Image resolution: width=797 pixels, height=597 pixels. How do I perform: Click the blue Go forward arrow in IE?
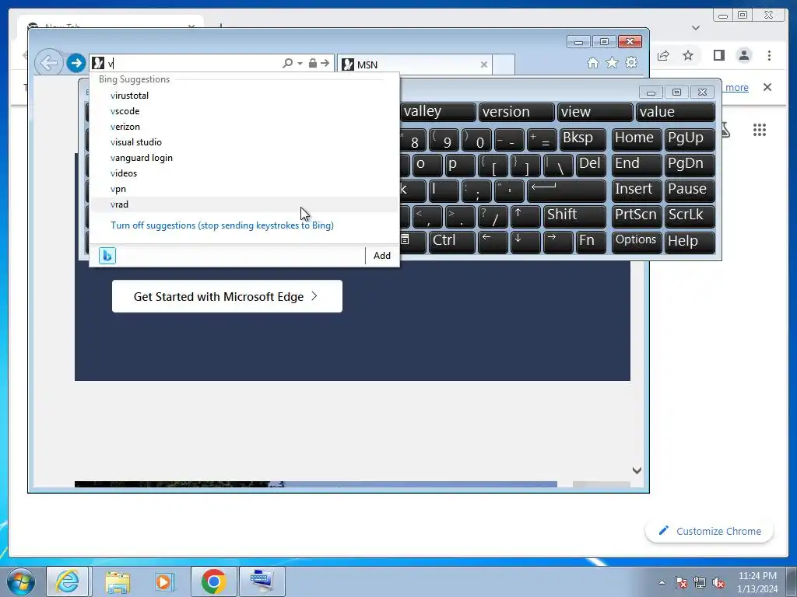[75, 63]
